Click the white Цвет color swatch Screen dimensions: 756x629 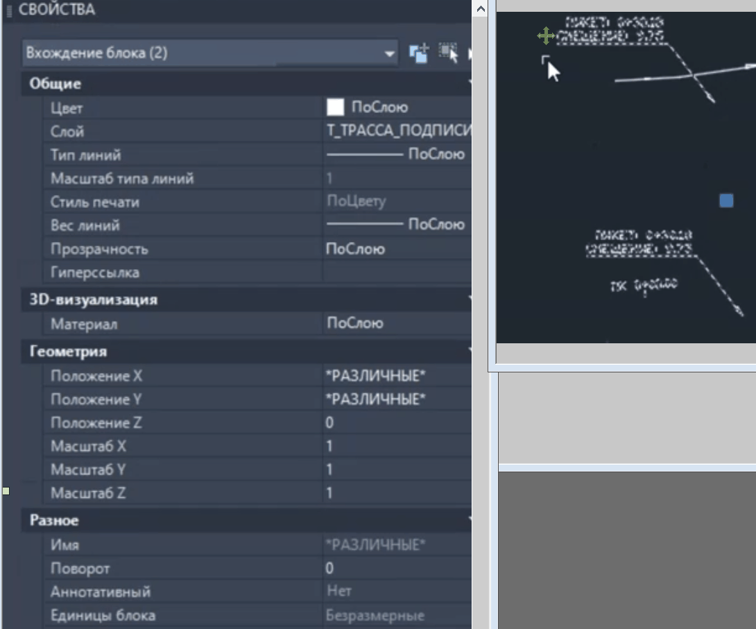pyautogui.click(x=335, y=107)
